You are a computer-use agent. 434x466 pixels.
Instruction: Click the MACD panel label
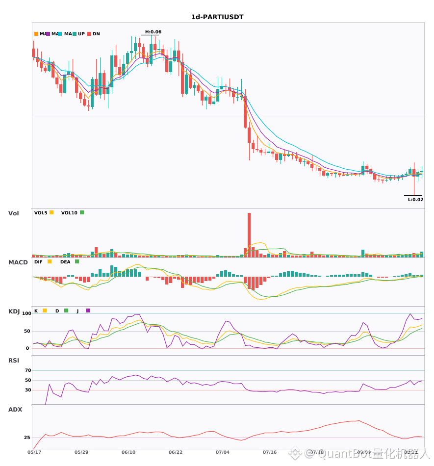coord(18,262)
